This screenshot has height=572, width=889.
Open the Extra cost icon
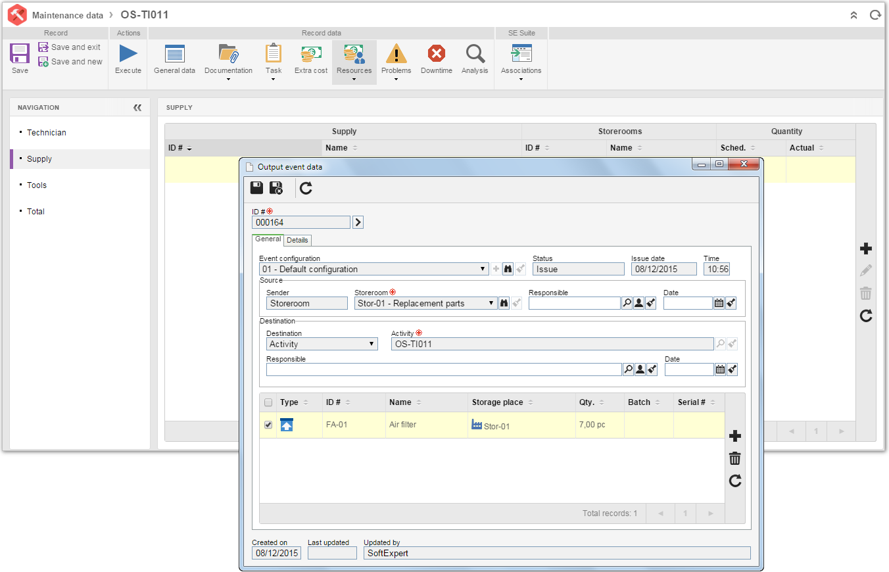tap(311, 53)
